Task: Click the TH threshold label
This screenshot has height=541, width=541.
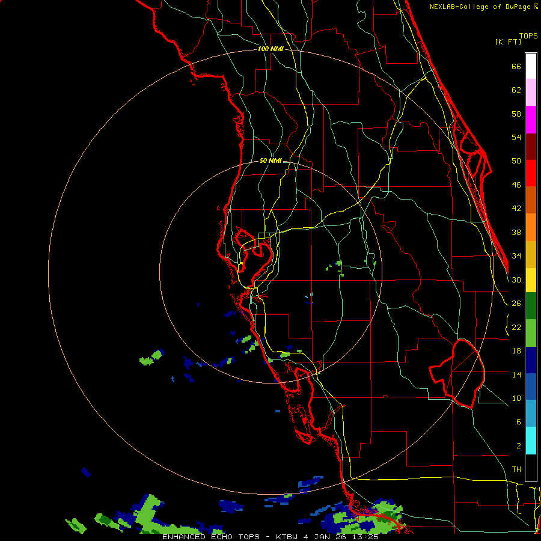Action: click(516, 469)
